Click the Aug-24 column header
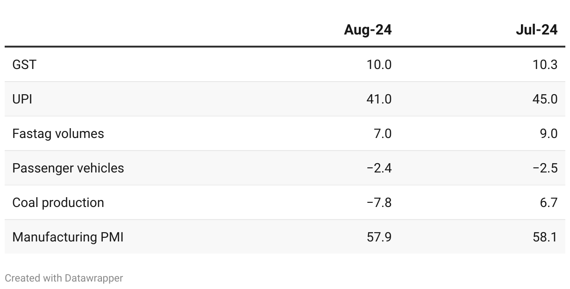This screenshot has width=570, height=289. pos(368,30)
